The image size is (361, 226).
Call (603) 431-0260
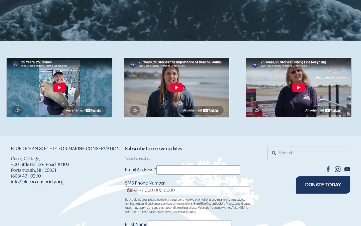click(26, 176)
